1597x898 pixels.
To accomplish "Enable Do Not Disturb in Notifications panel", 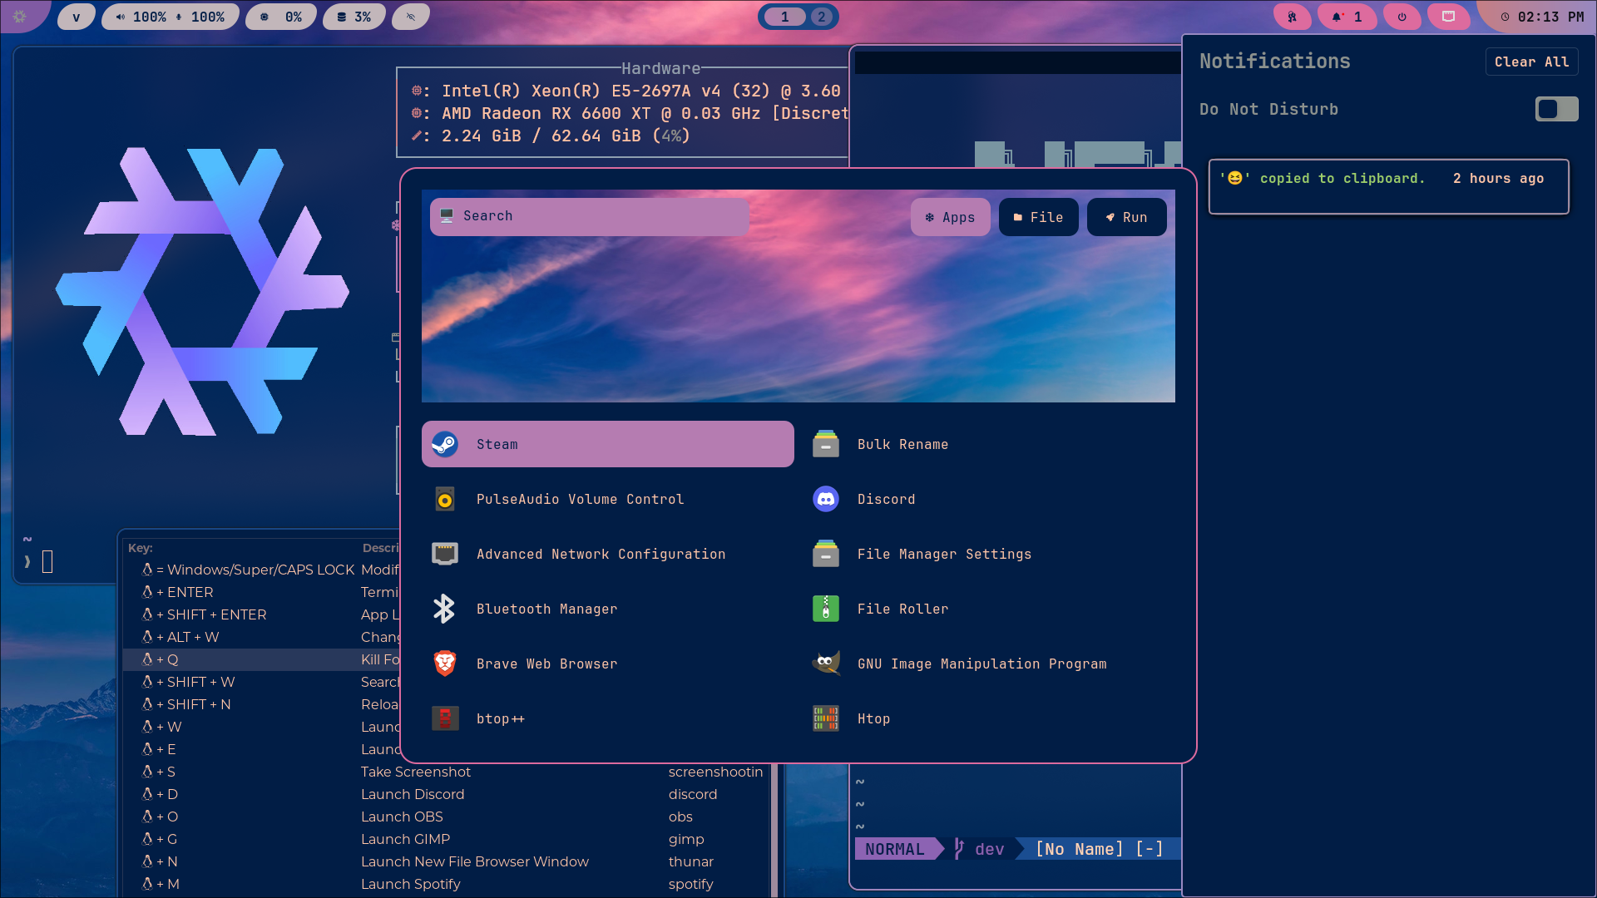I will coord(1556,109).
